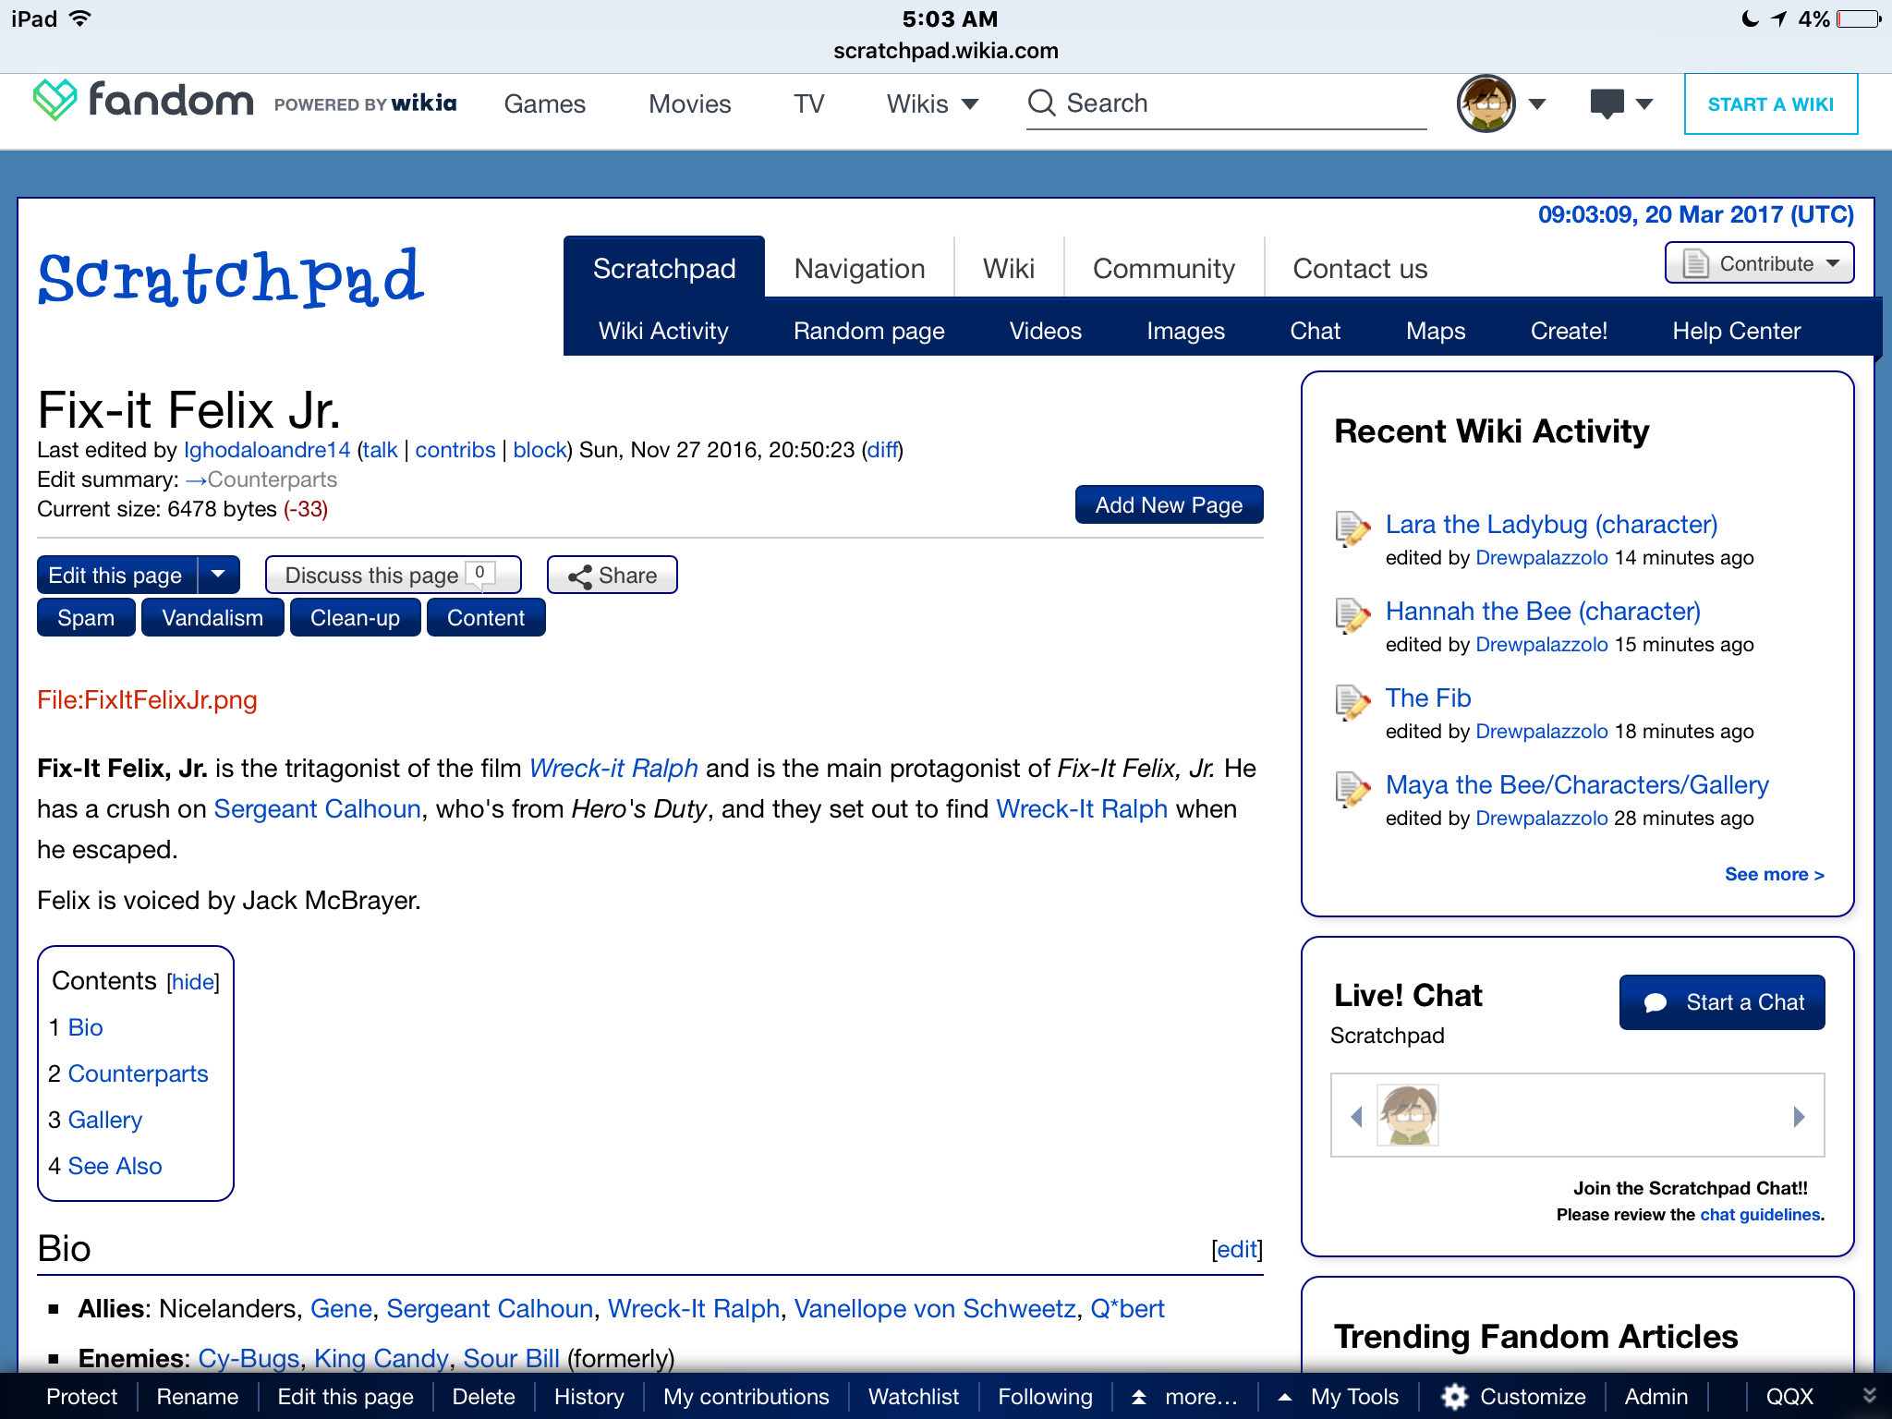
Task: Expand the Edit this page dropdown arrow
Action: [218, 575]
